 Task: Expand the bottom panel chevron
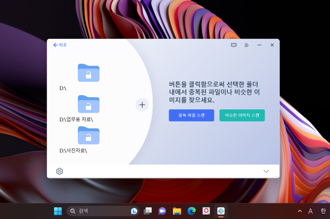click(x=266, y=171)
